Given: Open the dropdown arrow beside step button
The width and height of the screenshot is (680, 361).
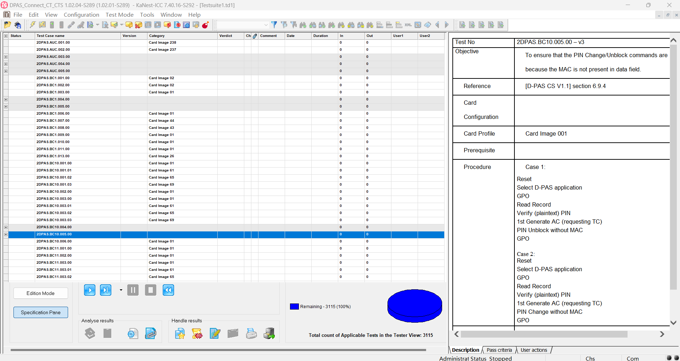Looking at the screenshot, I should tap(121, 290).
